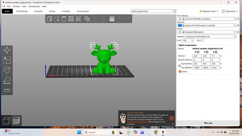Open the Configuration menu
Viewport: 242px width, 136px height.
click(x=34, y=6)
